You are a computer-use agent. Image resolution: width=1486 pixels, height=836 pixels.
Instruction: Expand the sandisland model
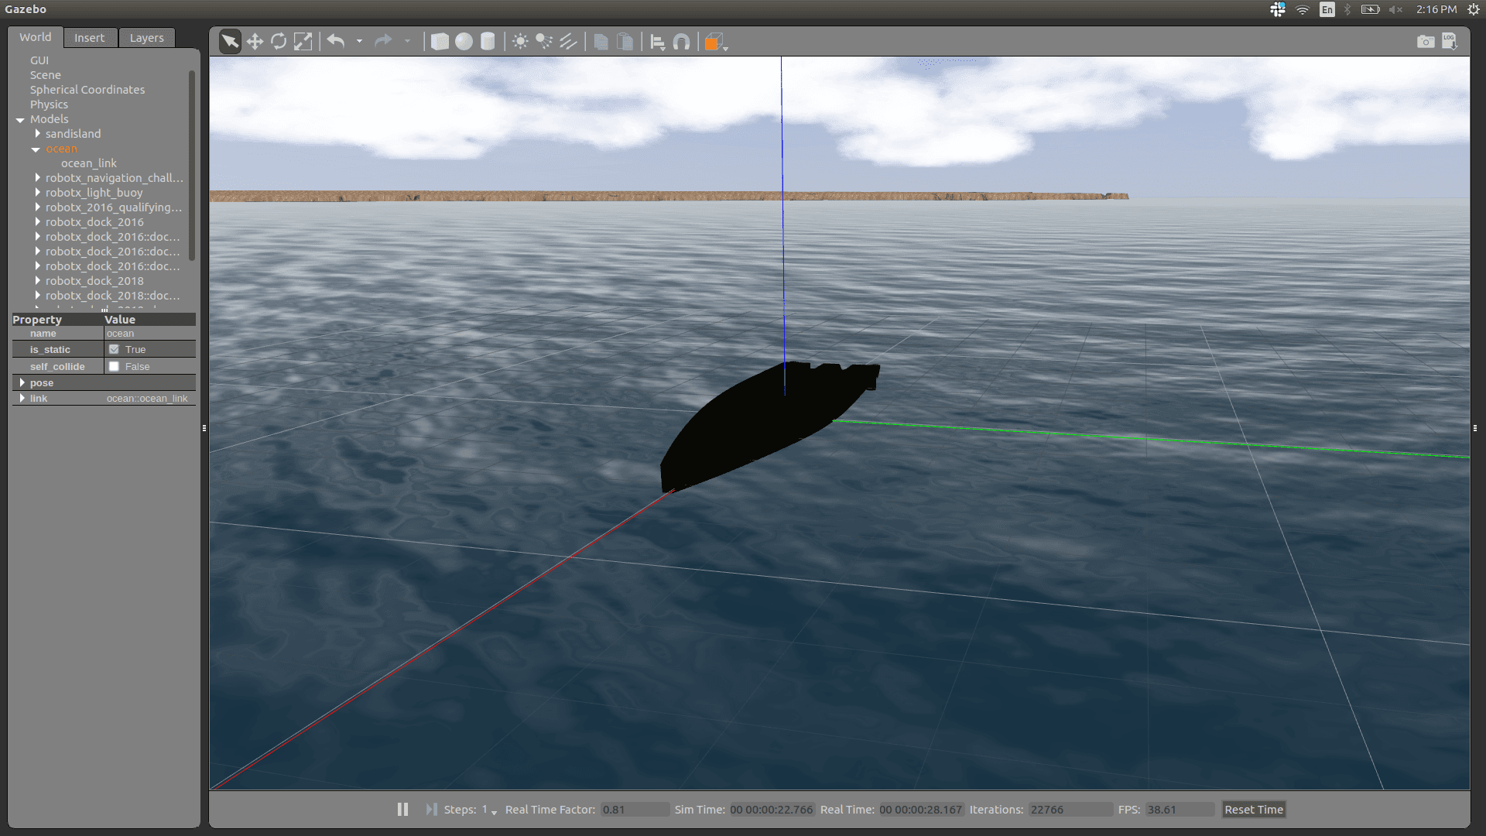pyautogui.click(x=37, y=134)
